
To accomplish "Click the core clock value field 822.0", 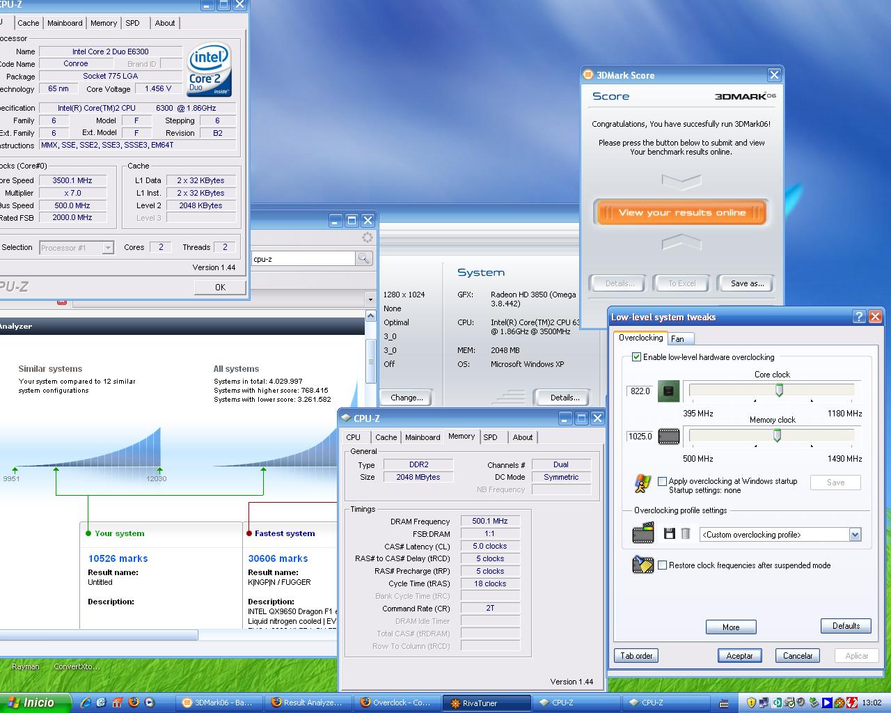I will tap(640, 391).
